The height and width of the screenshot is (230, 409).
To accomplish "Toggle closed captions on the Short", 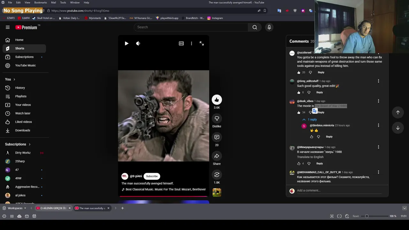I will [x=181, y=43].
